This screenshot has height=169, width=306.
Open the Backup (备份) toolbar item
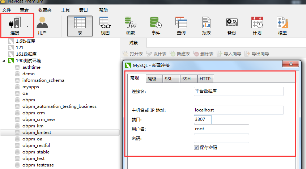tap(231, 26)
